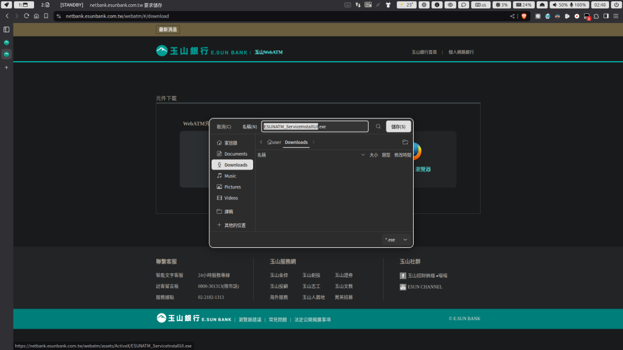Go to the browser home page
The image size is (623, 350).
point(36,16)
